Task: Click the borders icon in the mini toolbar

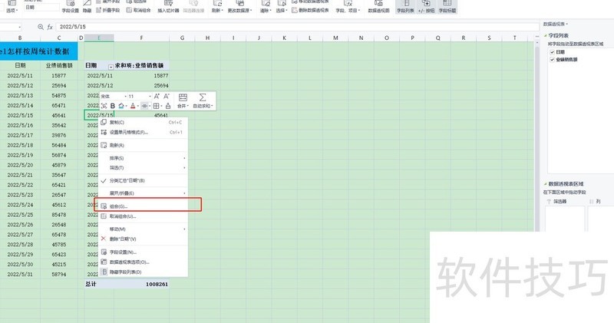Action: tap(156, 106)
